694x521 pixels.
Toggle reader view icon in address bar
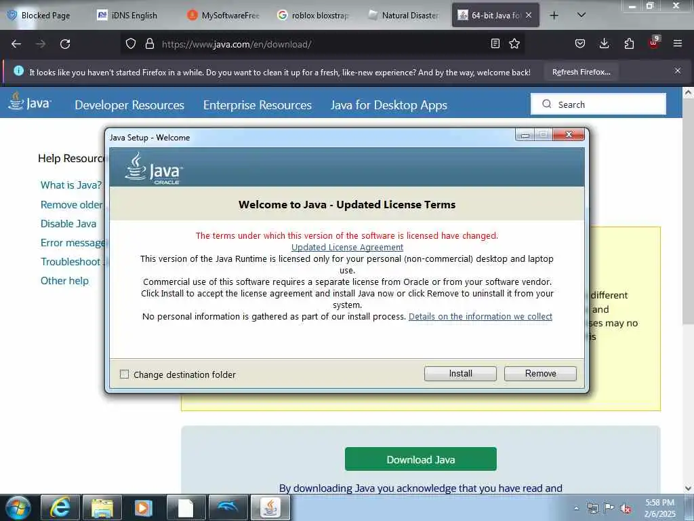pos(495,43)
